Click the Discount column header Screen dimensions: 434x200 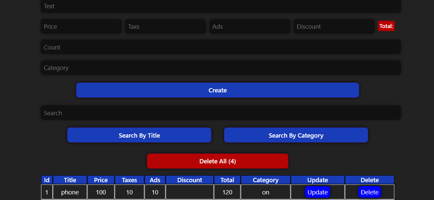click(x=190, y=180)
